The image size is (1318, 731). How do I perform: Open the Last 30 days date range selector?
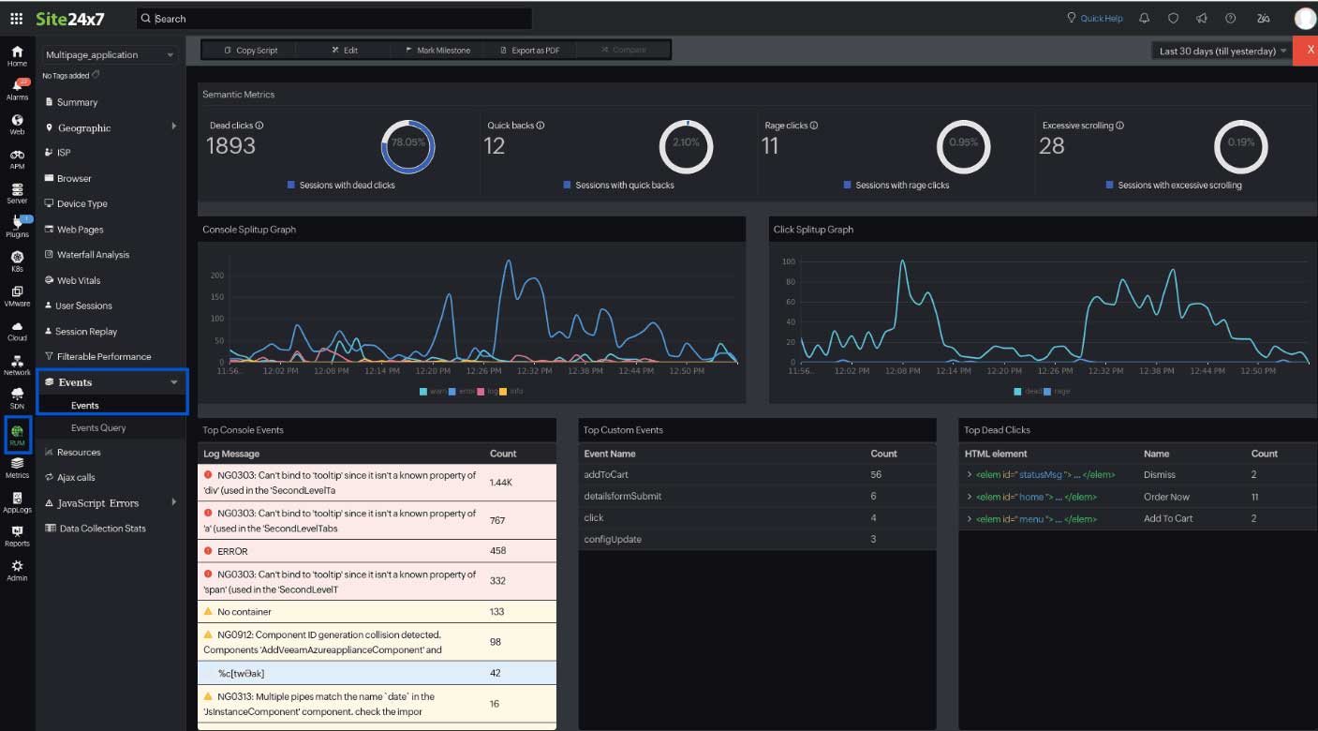(1219, 51)
